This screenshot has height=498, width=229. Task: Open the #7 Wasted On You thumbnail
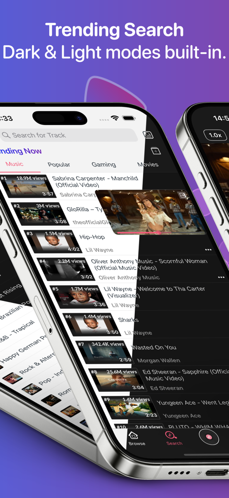pyautogui.click(x=105, y=352)
